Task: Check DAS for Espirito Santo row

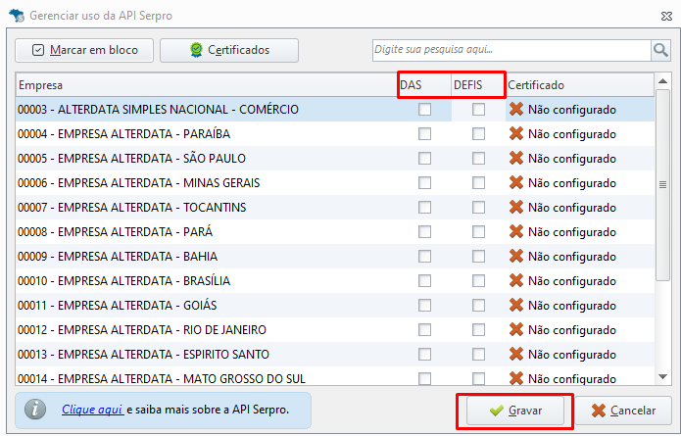Action: point(424,355)
